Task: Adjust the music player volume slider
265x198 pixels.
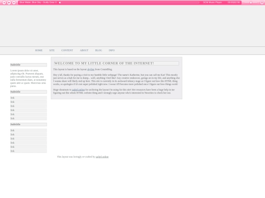Action: click(x=251, y=2)
